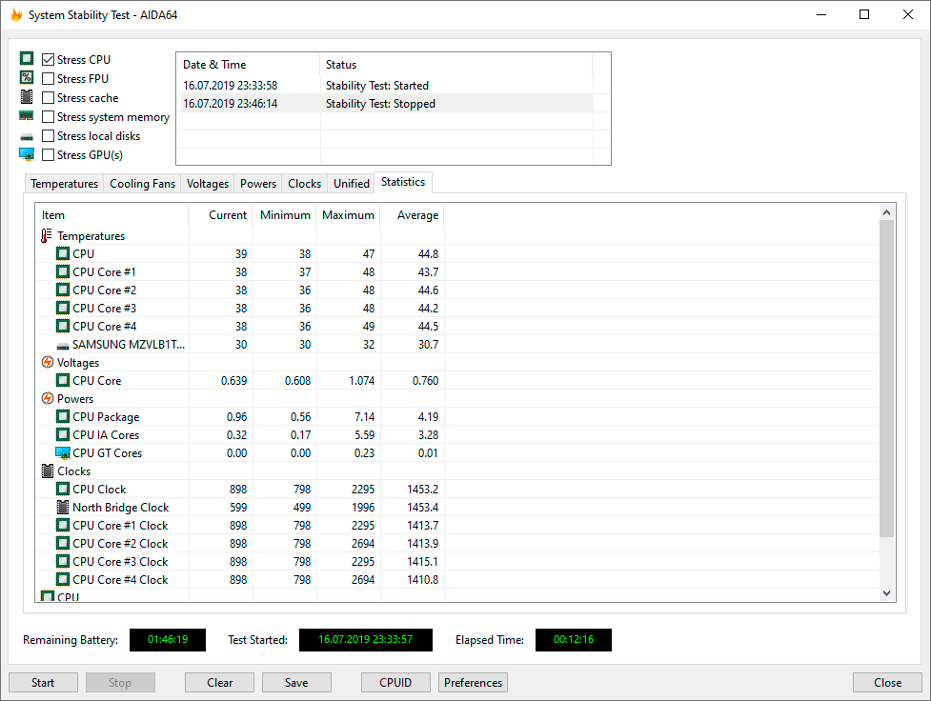The width and height of the screenshot is (931, 701).
Task: Click the drive icon beside Stress local disks
Action: tap(27, 136)
